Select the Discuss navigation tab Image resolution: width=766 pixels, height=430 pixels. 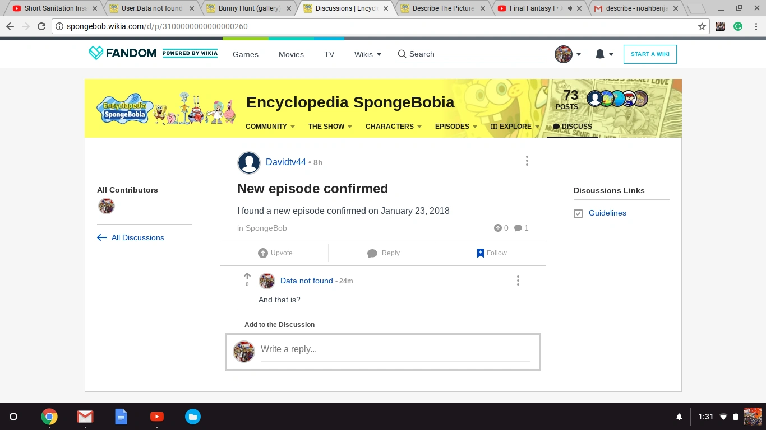click(x=572, y=127)
